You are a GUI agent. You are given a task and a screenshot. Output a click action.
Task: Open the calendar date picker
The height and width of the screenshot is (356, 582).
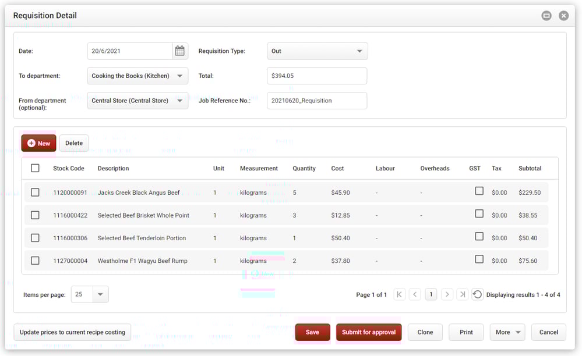(180, 51)
